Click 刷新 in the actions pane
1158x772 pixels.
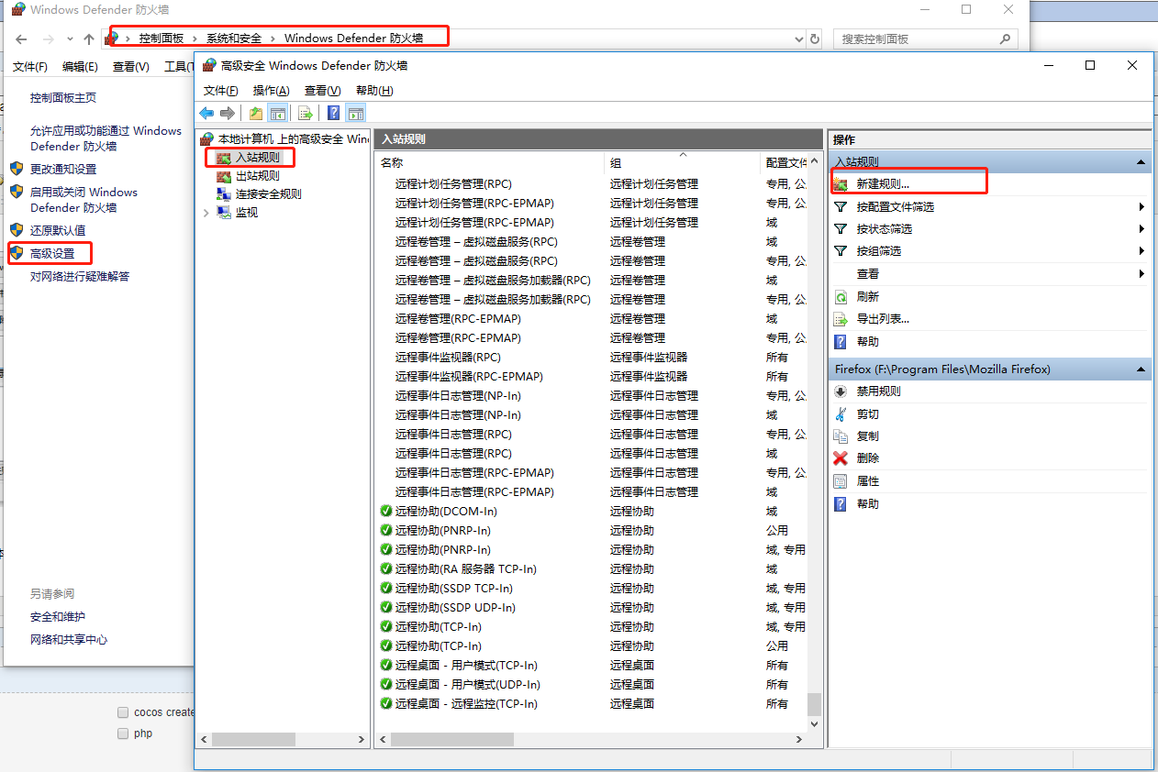867,297
